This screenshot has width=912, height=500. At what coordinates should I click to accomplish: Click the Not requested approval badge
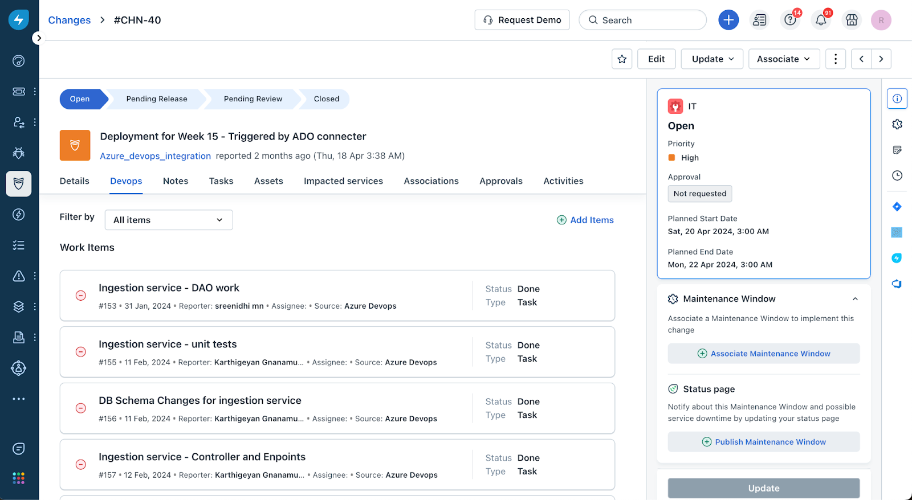click(x=700, y=194)
